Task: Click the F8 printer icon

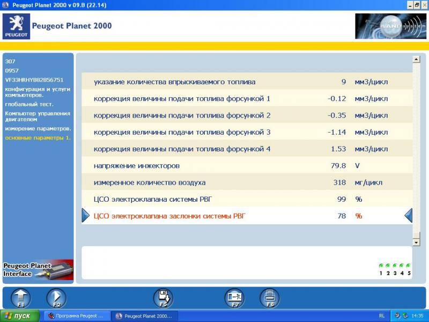Action: pos(269,297)
